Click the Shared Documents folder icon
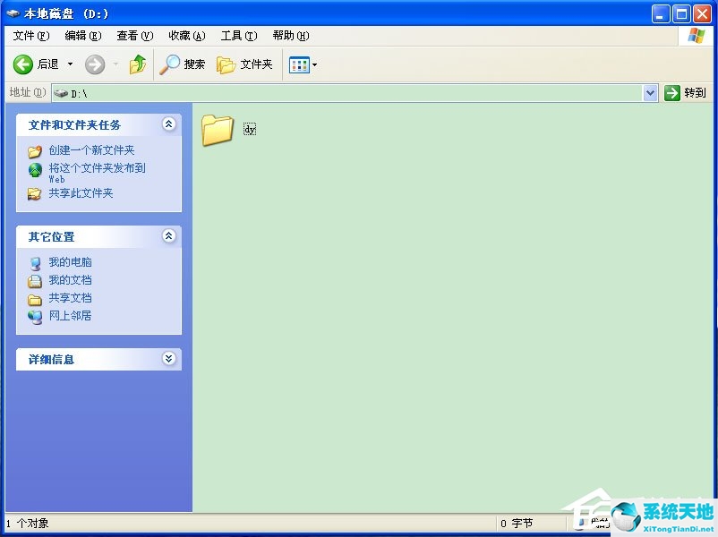Screen dimensions: 718x537 point(35,300)
